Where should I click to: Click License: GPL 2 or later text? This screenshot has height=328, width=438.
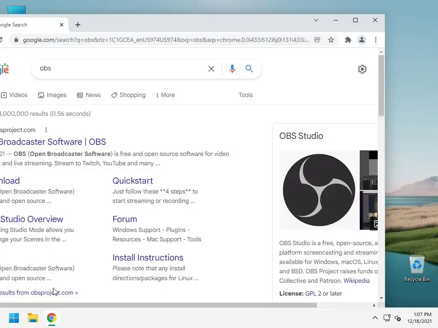(311, 294)
